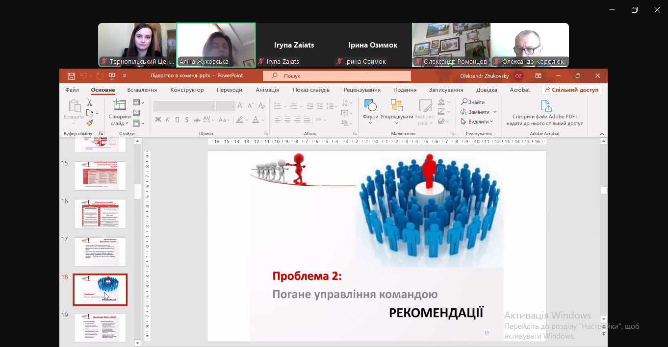The height and width of the screenshot is (347, 668).
Task: Apply the bulleted list format
Action: coord(278,105)
